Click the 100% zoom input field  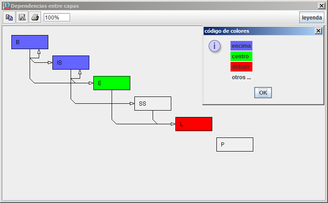point(57,17)
